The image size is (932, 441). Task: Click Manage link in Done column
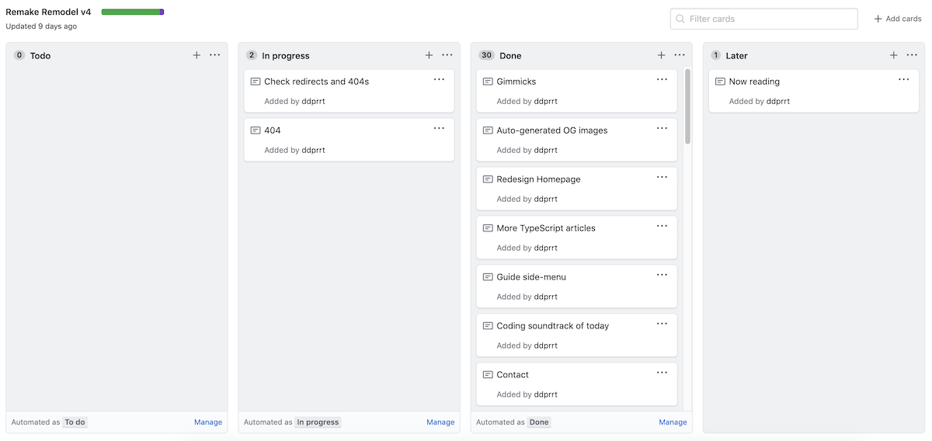pyautogui.click(x=673, y=422)
